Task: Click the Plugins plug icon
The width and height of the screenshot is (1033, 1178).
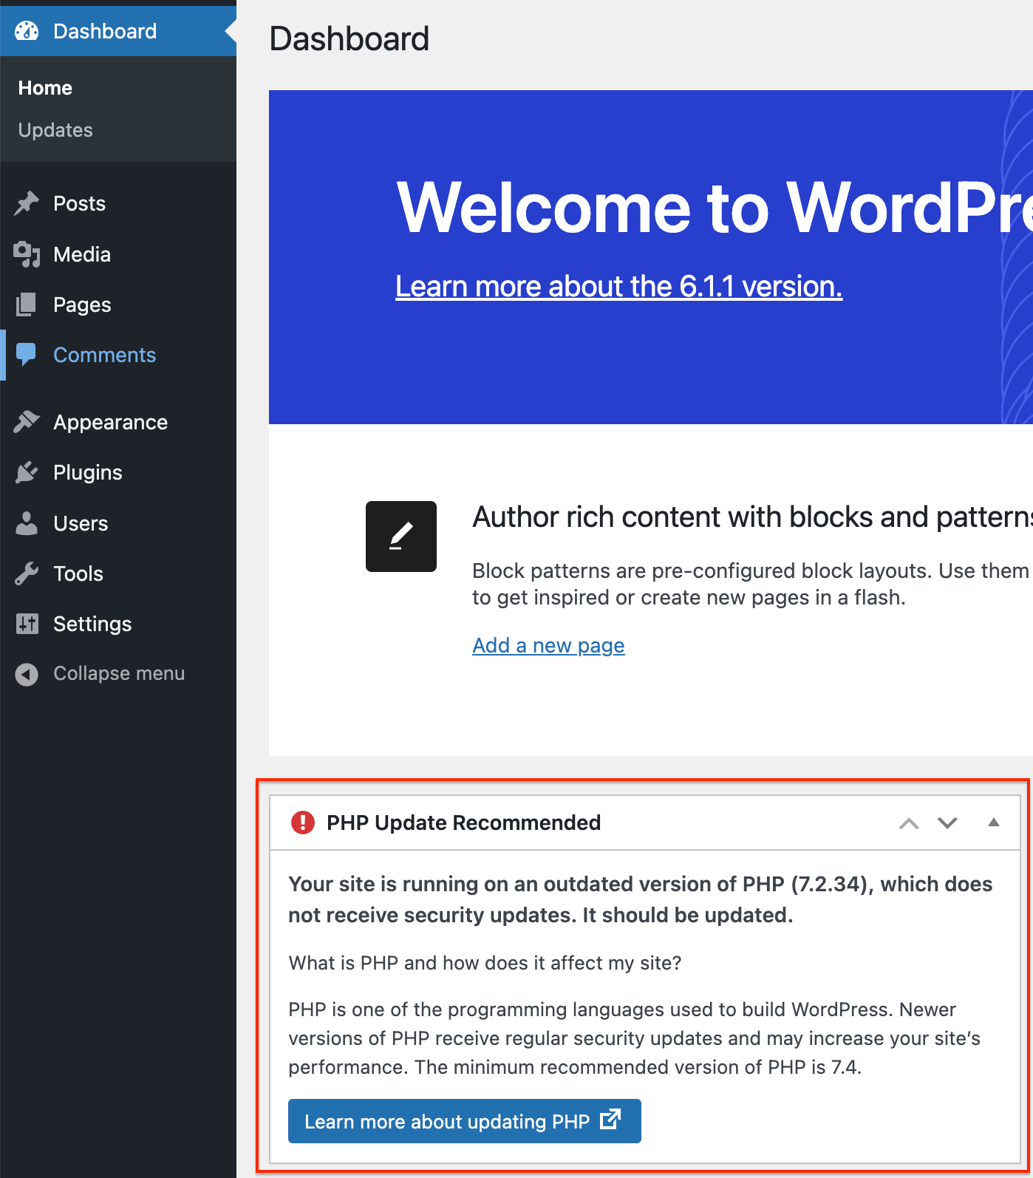Action: click(27, 472)
